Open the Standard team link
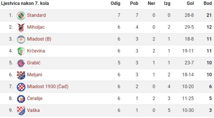This screenshot has height=118, width=214. click(36, 15)
